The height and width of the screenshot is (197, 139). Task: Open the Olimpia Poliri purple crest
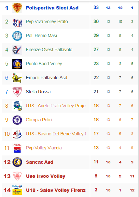tap(17, 120)
